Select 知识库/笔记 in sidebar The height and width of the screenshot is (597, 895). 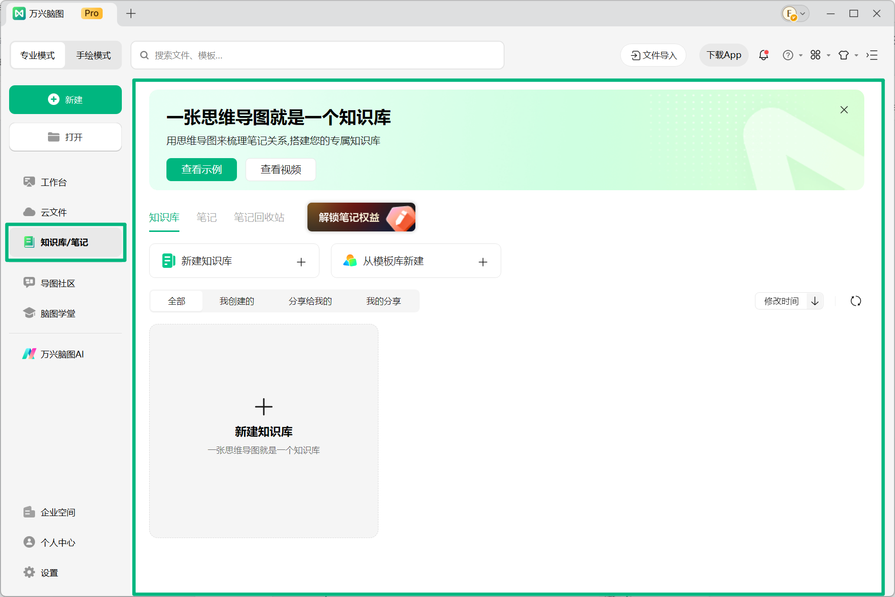click(65, 242)
